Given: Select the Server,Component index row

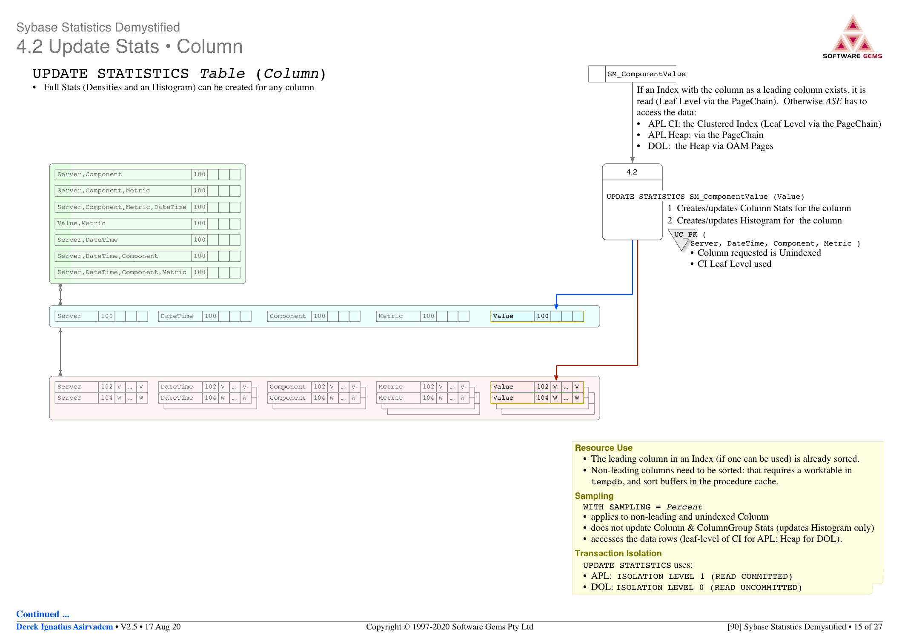Looking at the screenshot, I should click(x=147, y=174).
